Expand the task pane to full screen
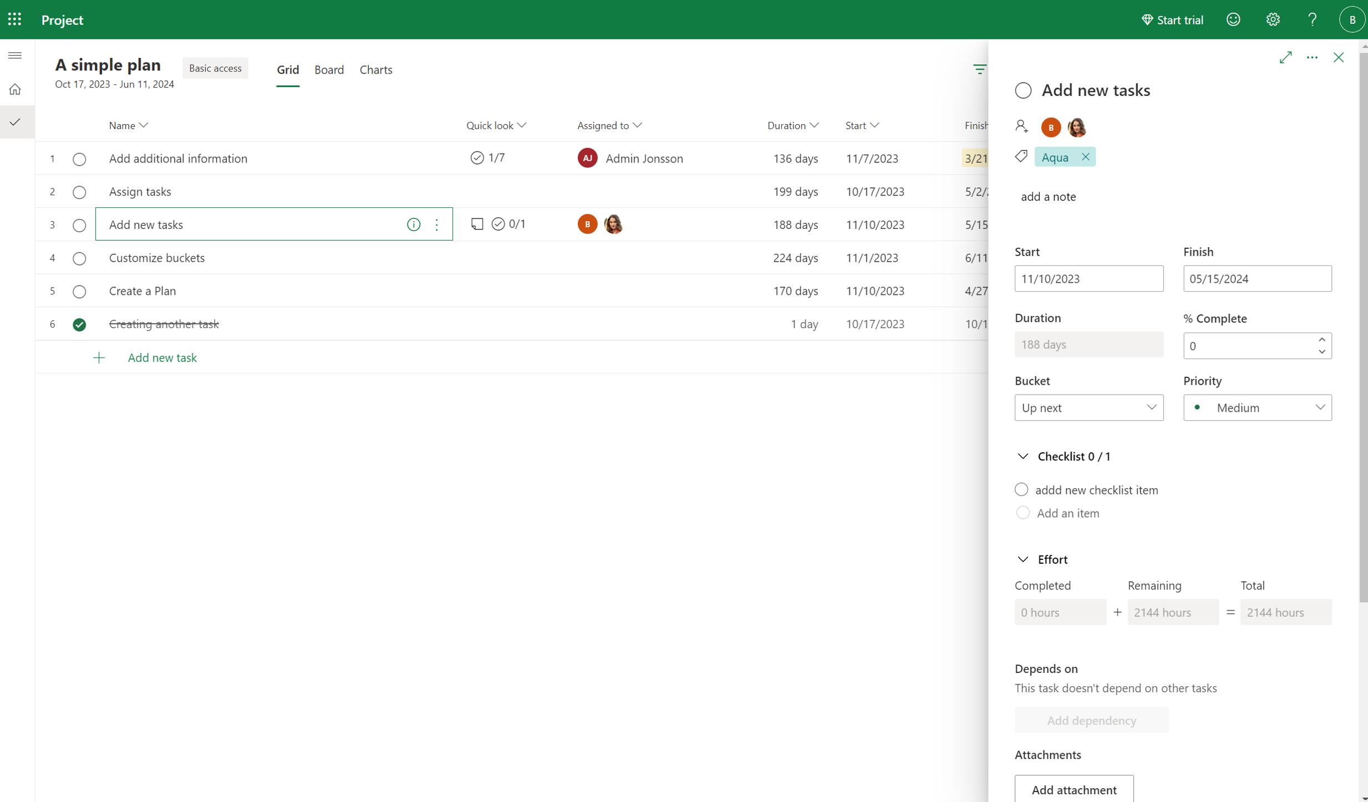Viewport: 1368px width, 802px height. [1285, 57]
